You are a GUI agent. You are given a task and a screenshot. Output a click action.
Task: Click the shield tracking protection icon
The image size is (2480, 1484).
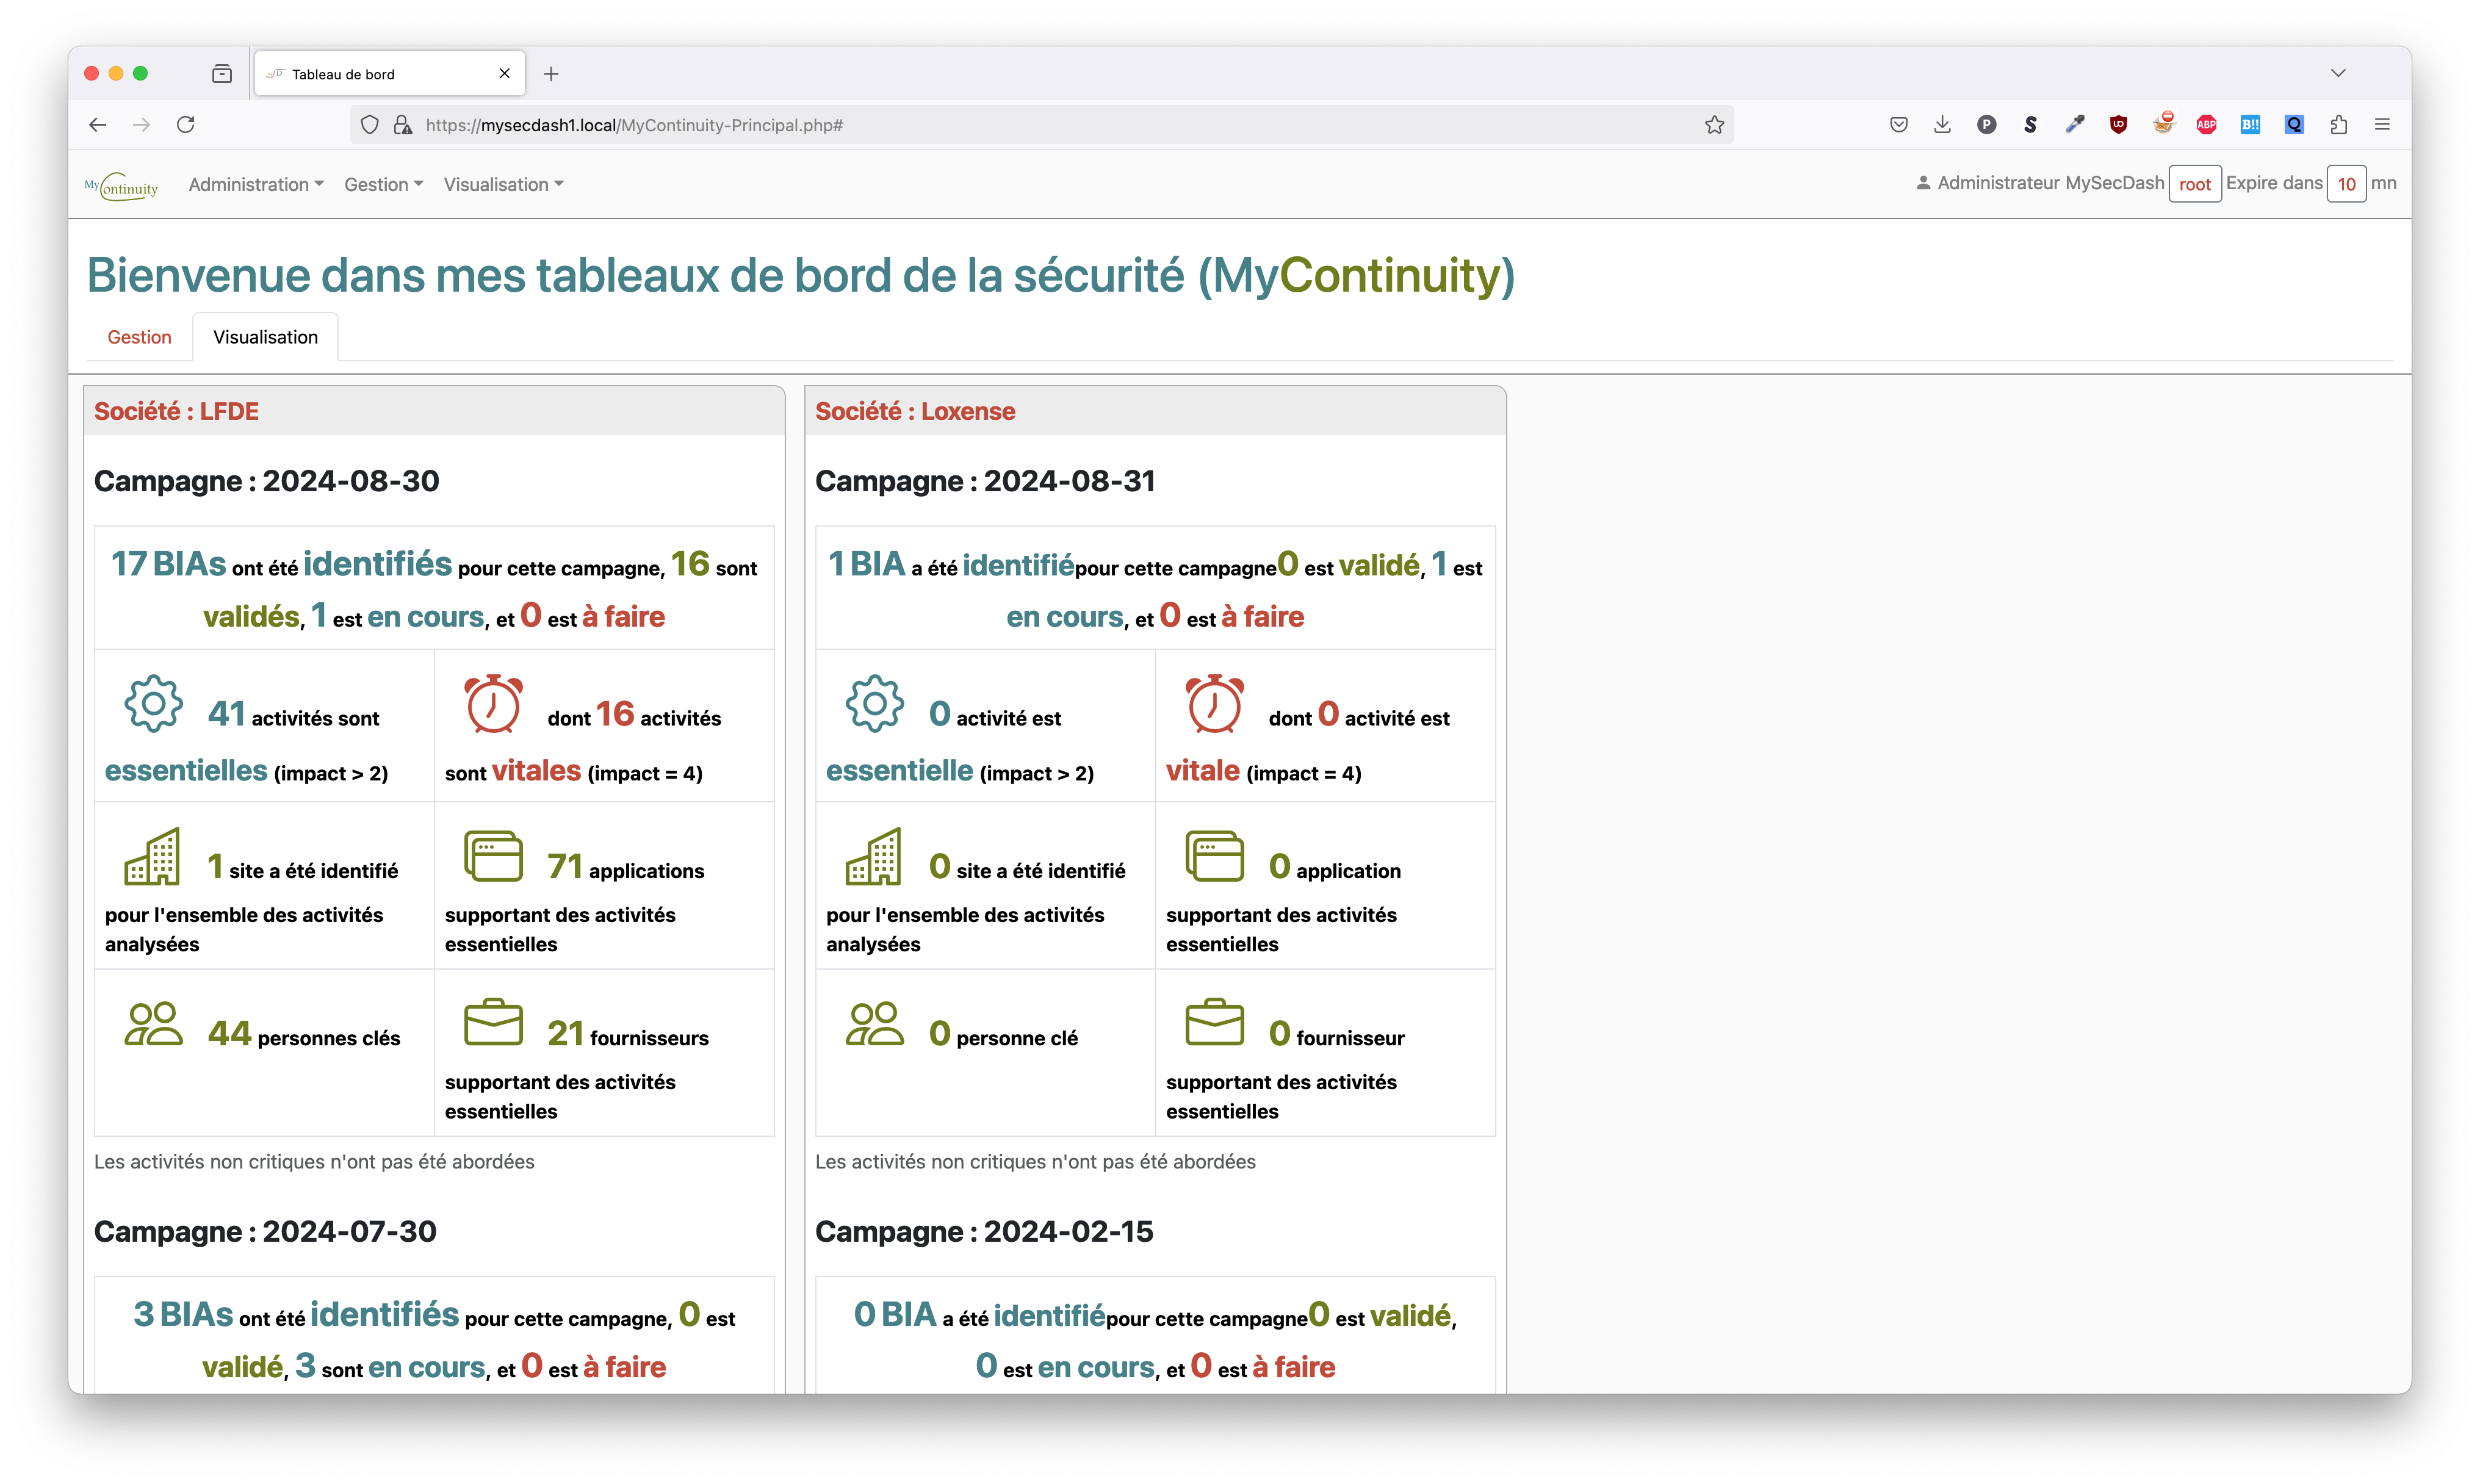pos(370,125)
